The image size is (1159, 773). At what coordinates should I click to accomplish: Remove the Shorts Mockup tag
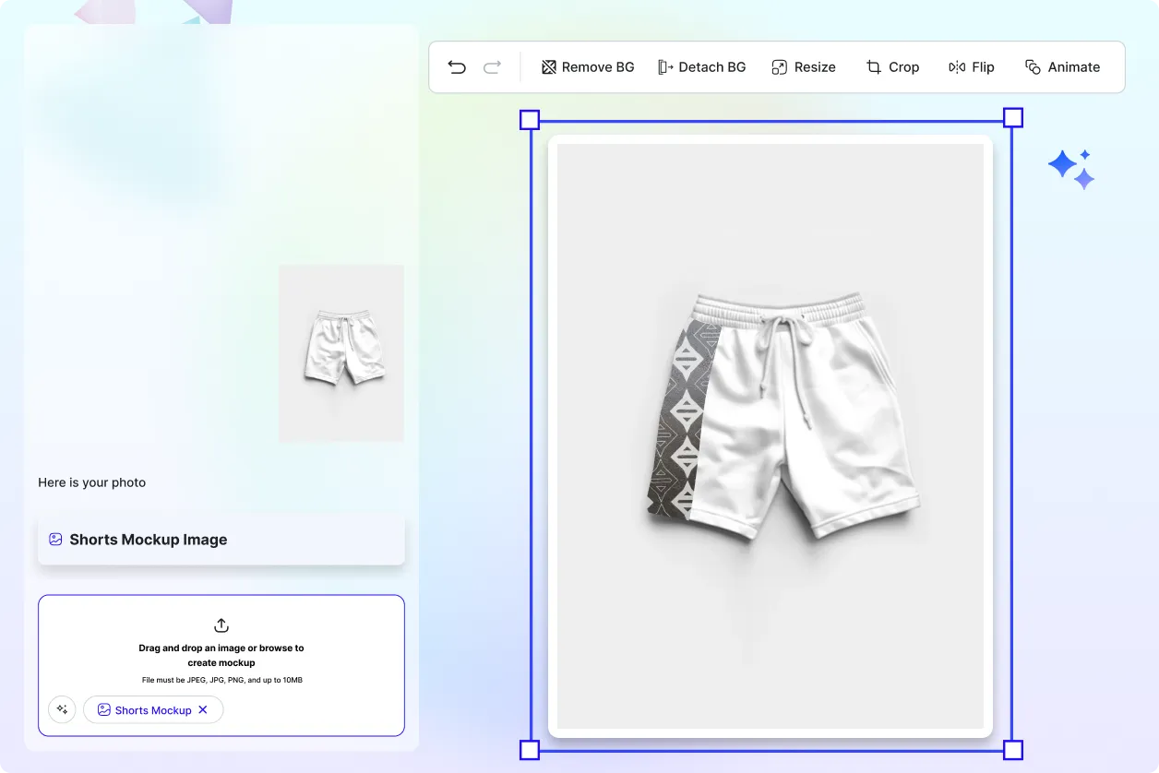202,709
